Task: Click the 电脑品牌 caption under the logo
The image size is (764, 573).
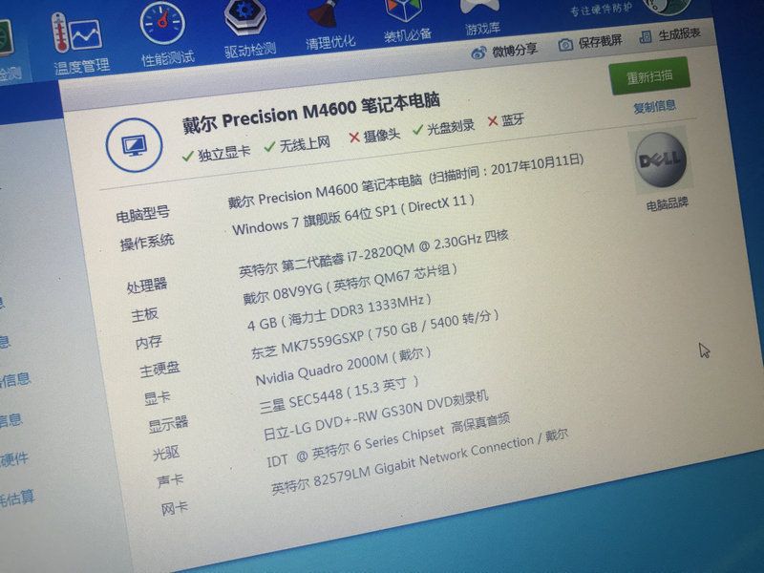Action: (x=667, y=204)
